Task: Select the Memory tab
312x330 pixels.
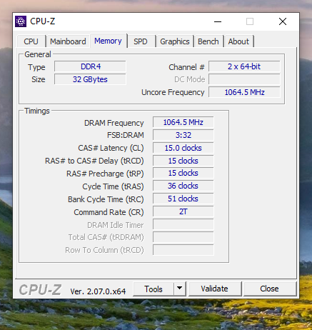Action: [108, 41]
